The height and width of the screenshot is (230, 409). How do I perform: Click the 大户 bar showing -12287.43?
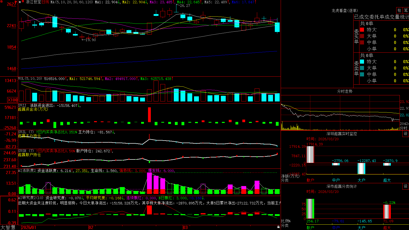[x=361, y=168]
